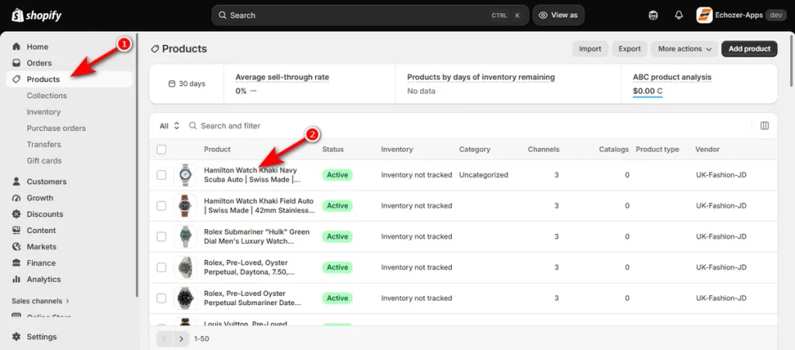The width and height of the screenshot is (795, 350).
Task: Change the 30 days date range
Action: tap(186, 84)
